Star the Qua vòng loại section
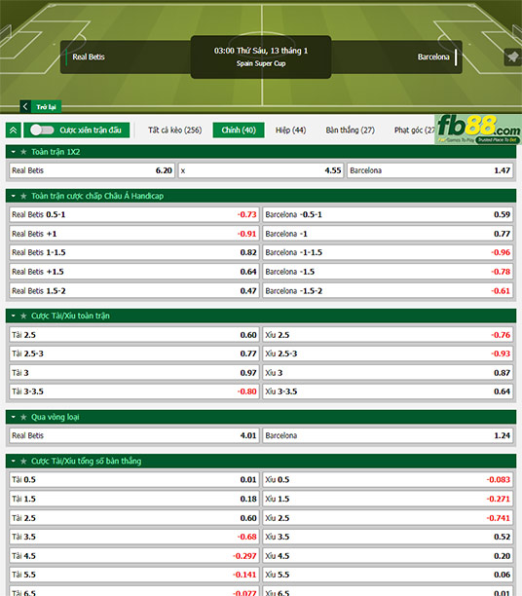Screen dimensions: 522x596 click(x=23, y=417)
